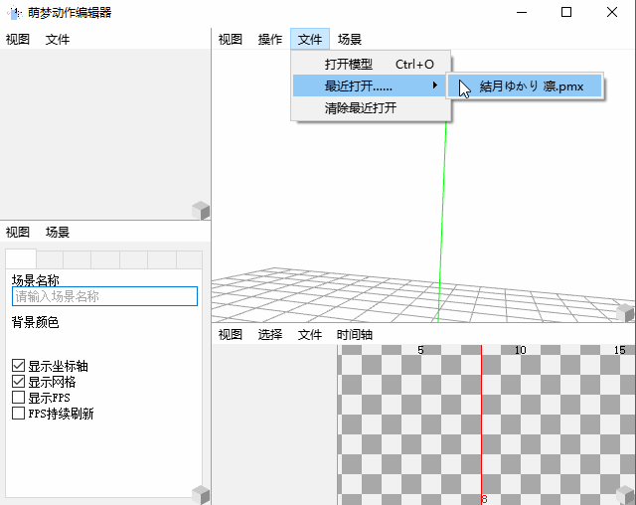The width and height of the screenshot is (636, 505).
Task: Click the 场景名称 label
Action: pyautogui.click(x=36, y=280)
